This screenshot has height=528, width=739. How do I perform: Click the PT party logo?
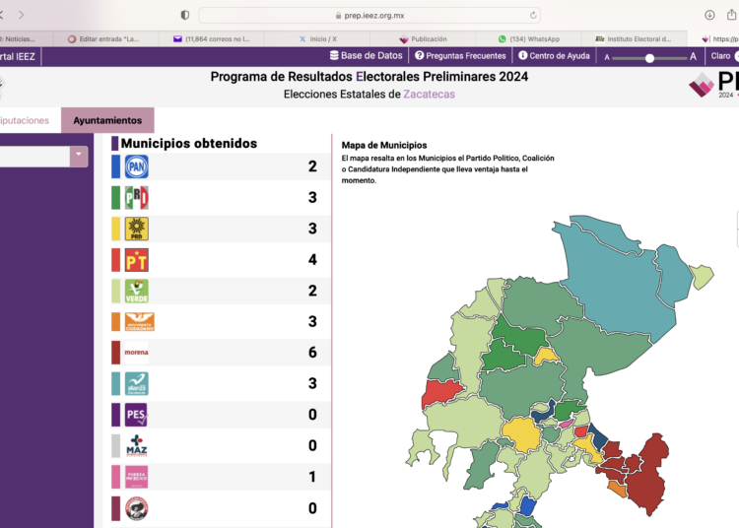tap(136, 260)
